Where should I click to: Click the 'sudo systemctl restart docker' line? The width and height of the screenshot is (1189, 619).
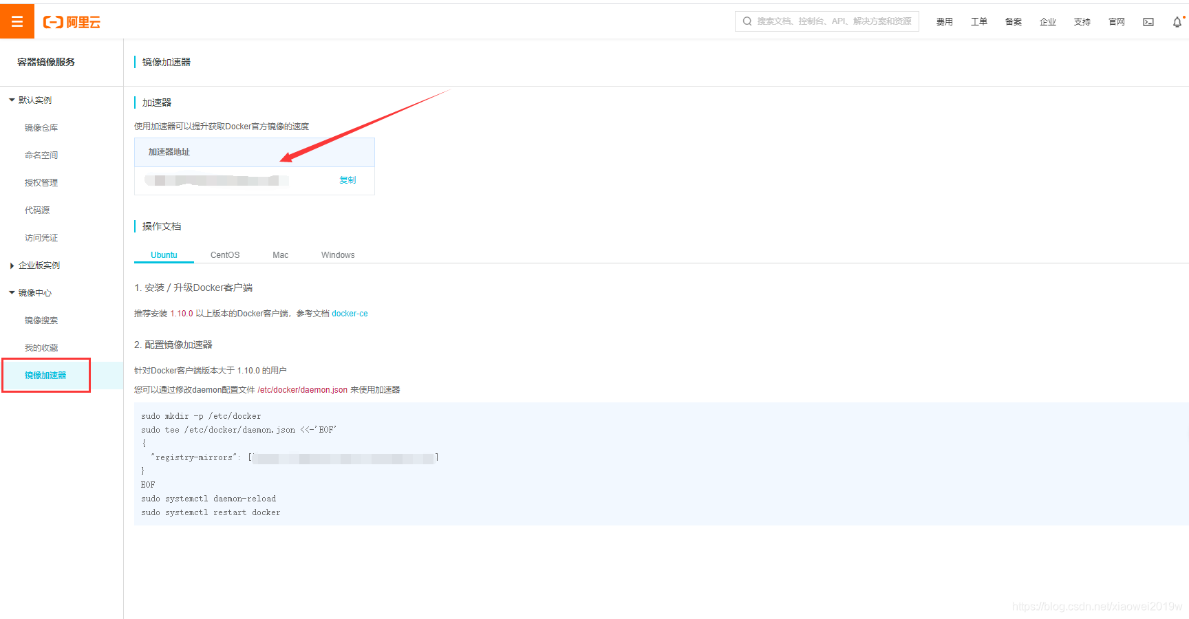211,512
